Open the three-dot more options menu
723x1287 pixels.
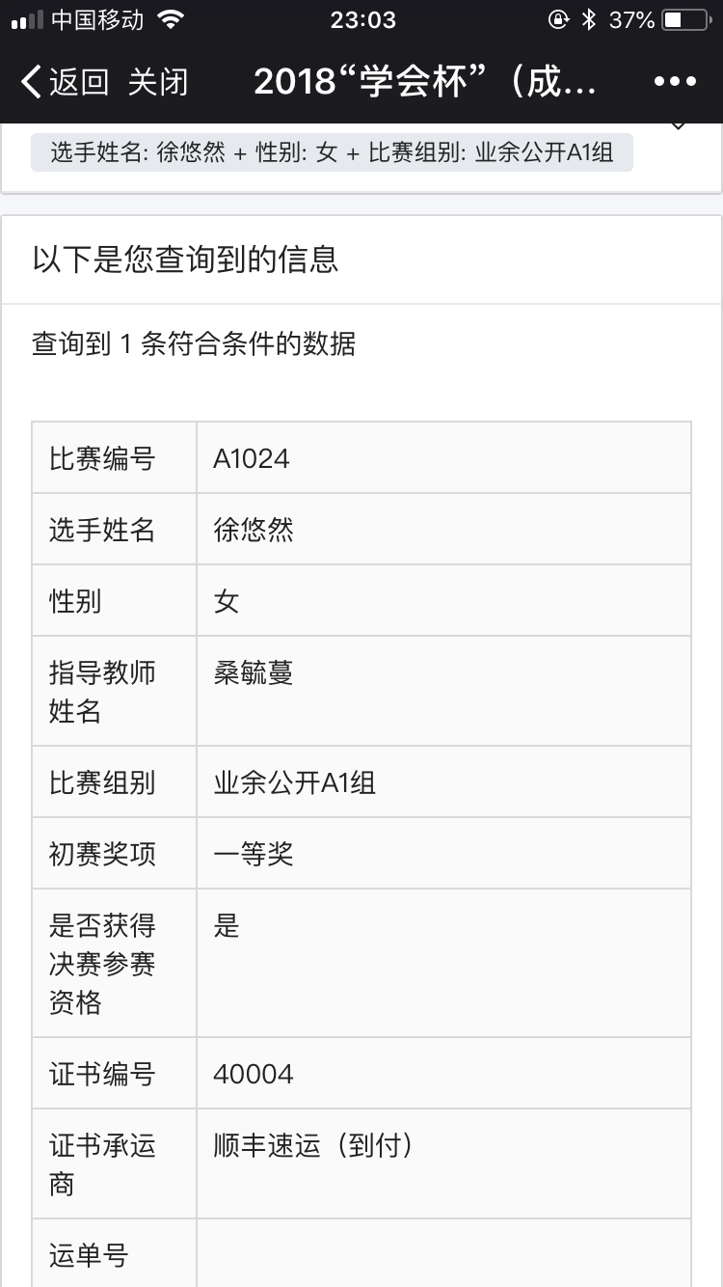pyautogui.click(x=675, y=82)
